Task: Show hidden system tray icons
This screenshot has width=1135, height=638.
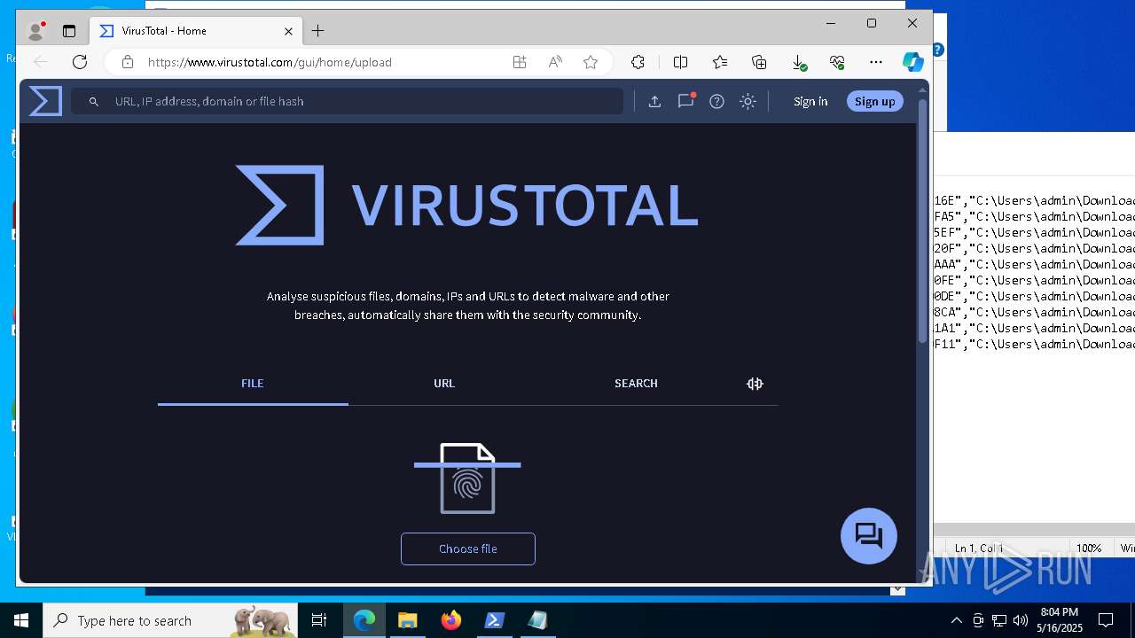Action: (x=956, y=620)
